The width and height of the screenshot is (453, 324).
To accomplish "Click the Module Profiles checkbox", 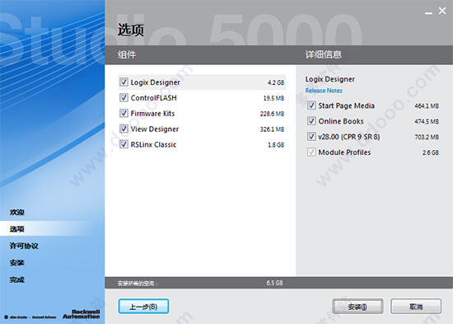I will pyautogui.click(x=311, y=153).
